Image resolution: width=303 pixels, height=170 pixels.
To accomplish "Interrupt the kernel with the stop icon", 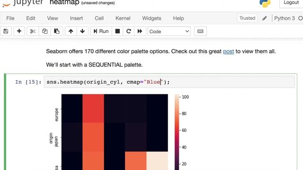I will (x=117, y=31).
